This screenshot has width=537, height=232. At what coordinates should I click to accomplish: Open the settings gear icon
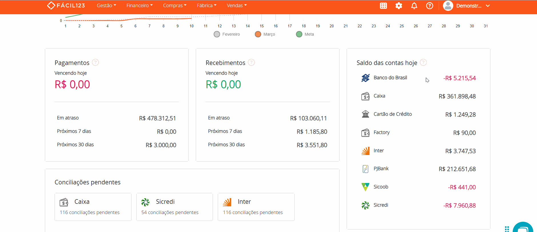tap(399, 6)
